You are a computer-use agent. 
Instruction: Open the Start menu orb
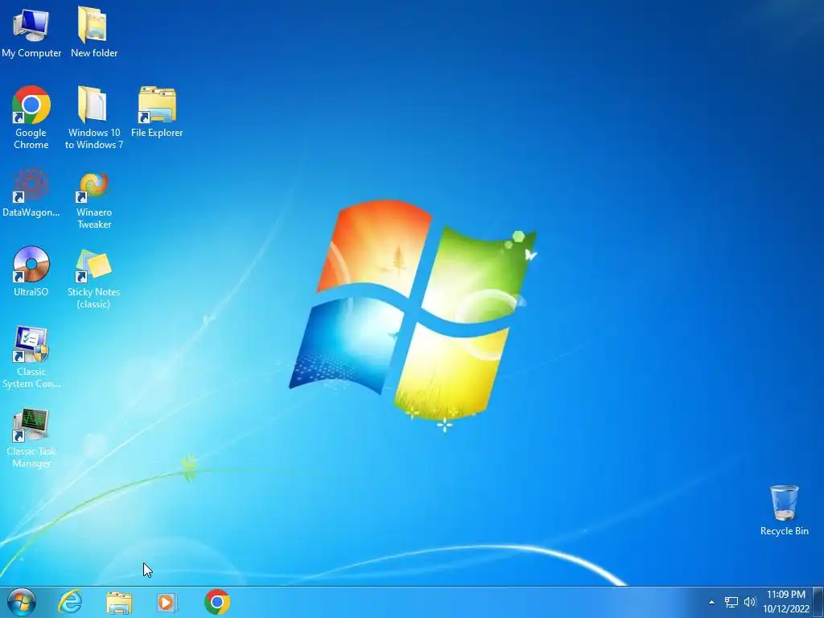pyautogui.click(x=22, y=602)
